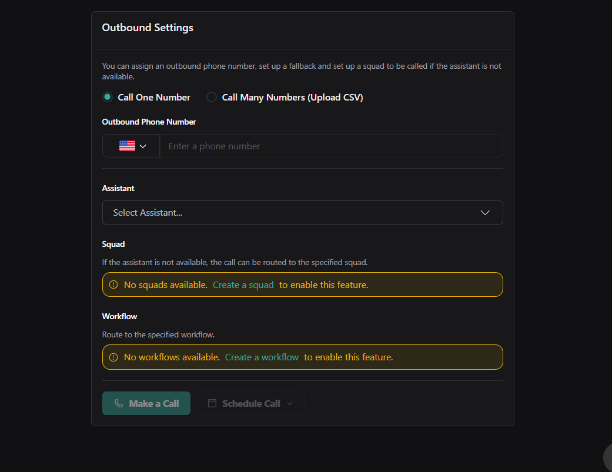Expand the country code chevron
The image size is (612, 472).
pyautogui.click(x=143, y=146)
